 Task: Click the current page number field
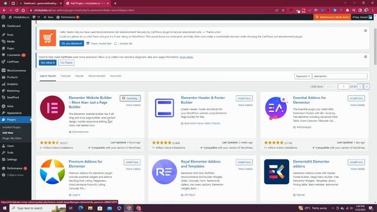pos(343,87)
